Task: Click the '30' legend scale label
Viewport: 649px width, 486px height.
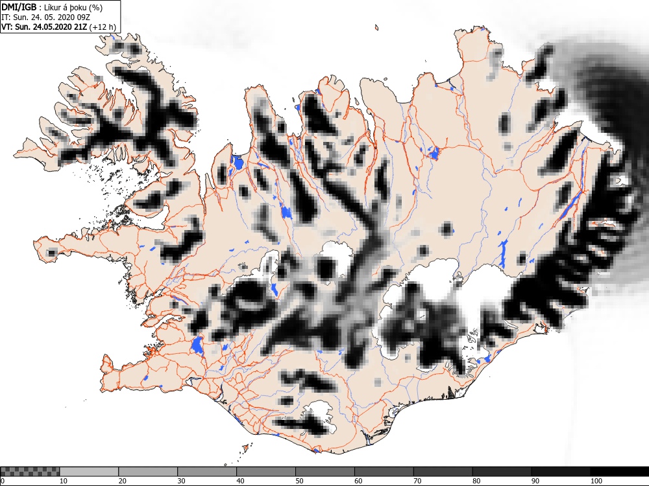Action: [181, 481]
